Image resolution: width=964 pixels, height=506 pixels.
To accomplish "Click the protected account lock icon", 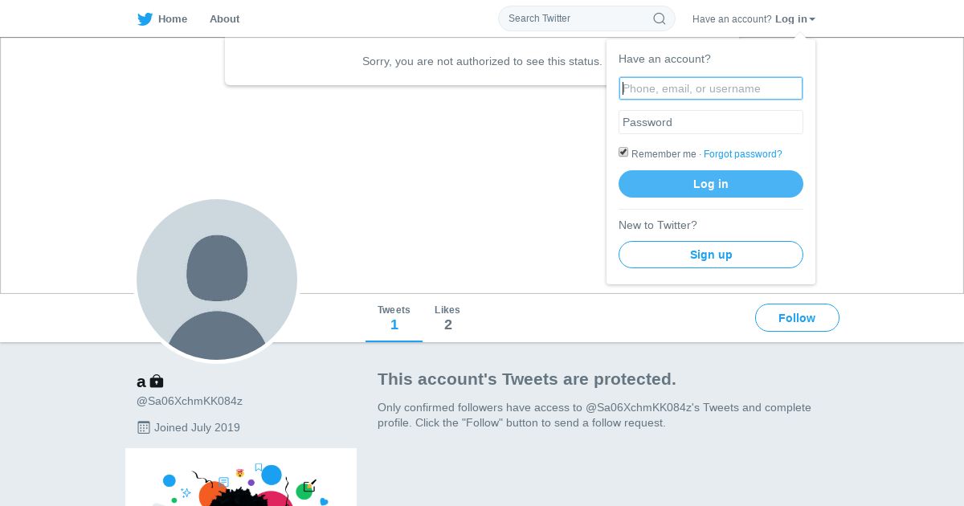I will (157, 382).
